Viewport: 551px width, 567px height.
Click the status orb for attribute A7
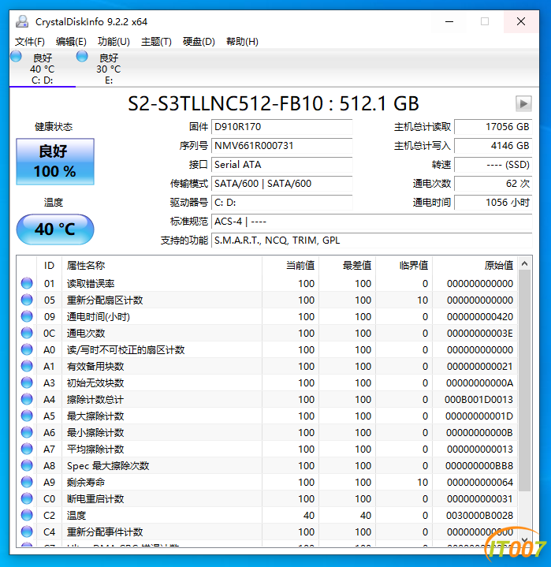(27, 449)
